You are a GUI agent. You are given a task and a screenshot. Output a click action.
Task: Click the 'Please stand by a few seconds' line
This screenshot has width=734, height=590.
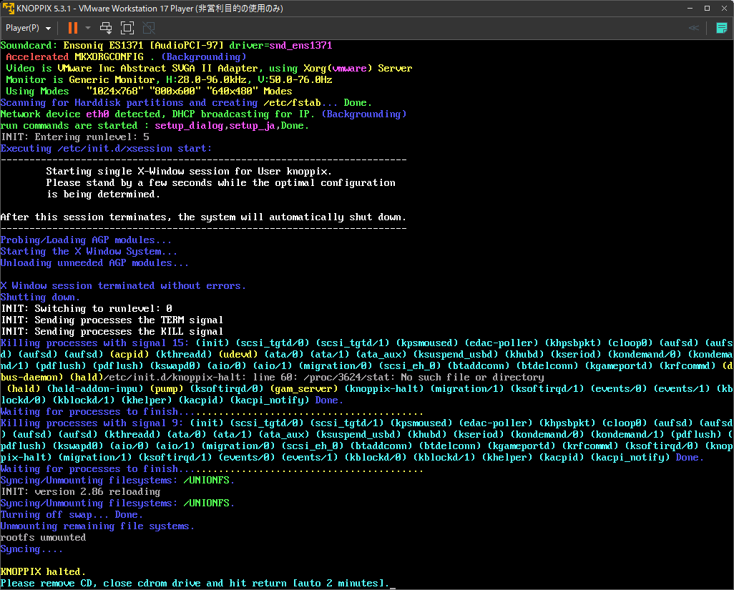220,182
